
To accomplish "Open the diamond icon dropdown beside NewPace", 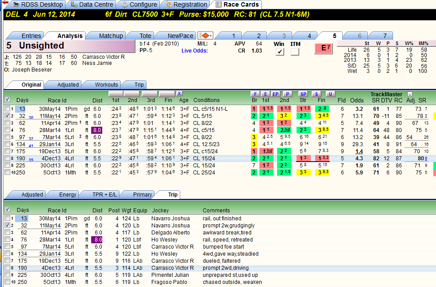I will [205, 36].
